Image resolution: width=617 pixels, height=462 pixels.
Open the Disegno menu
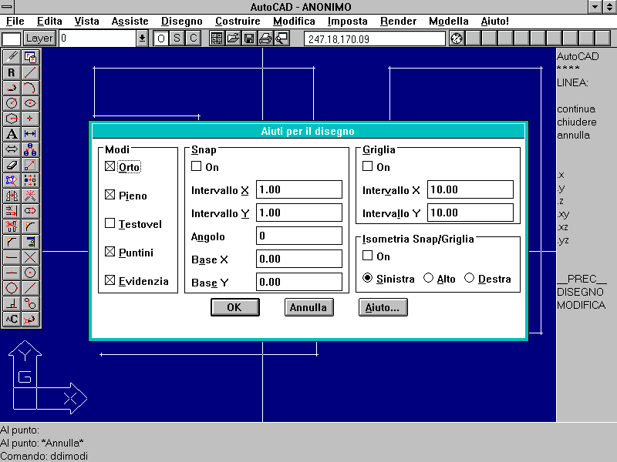182,21
